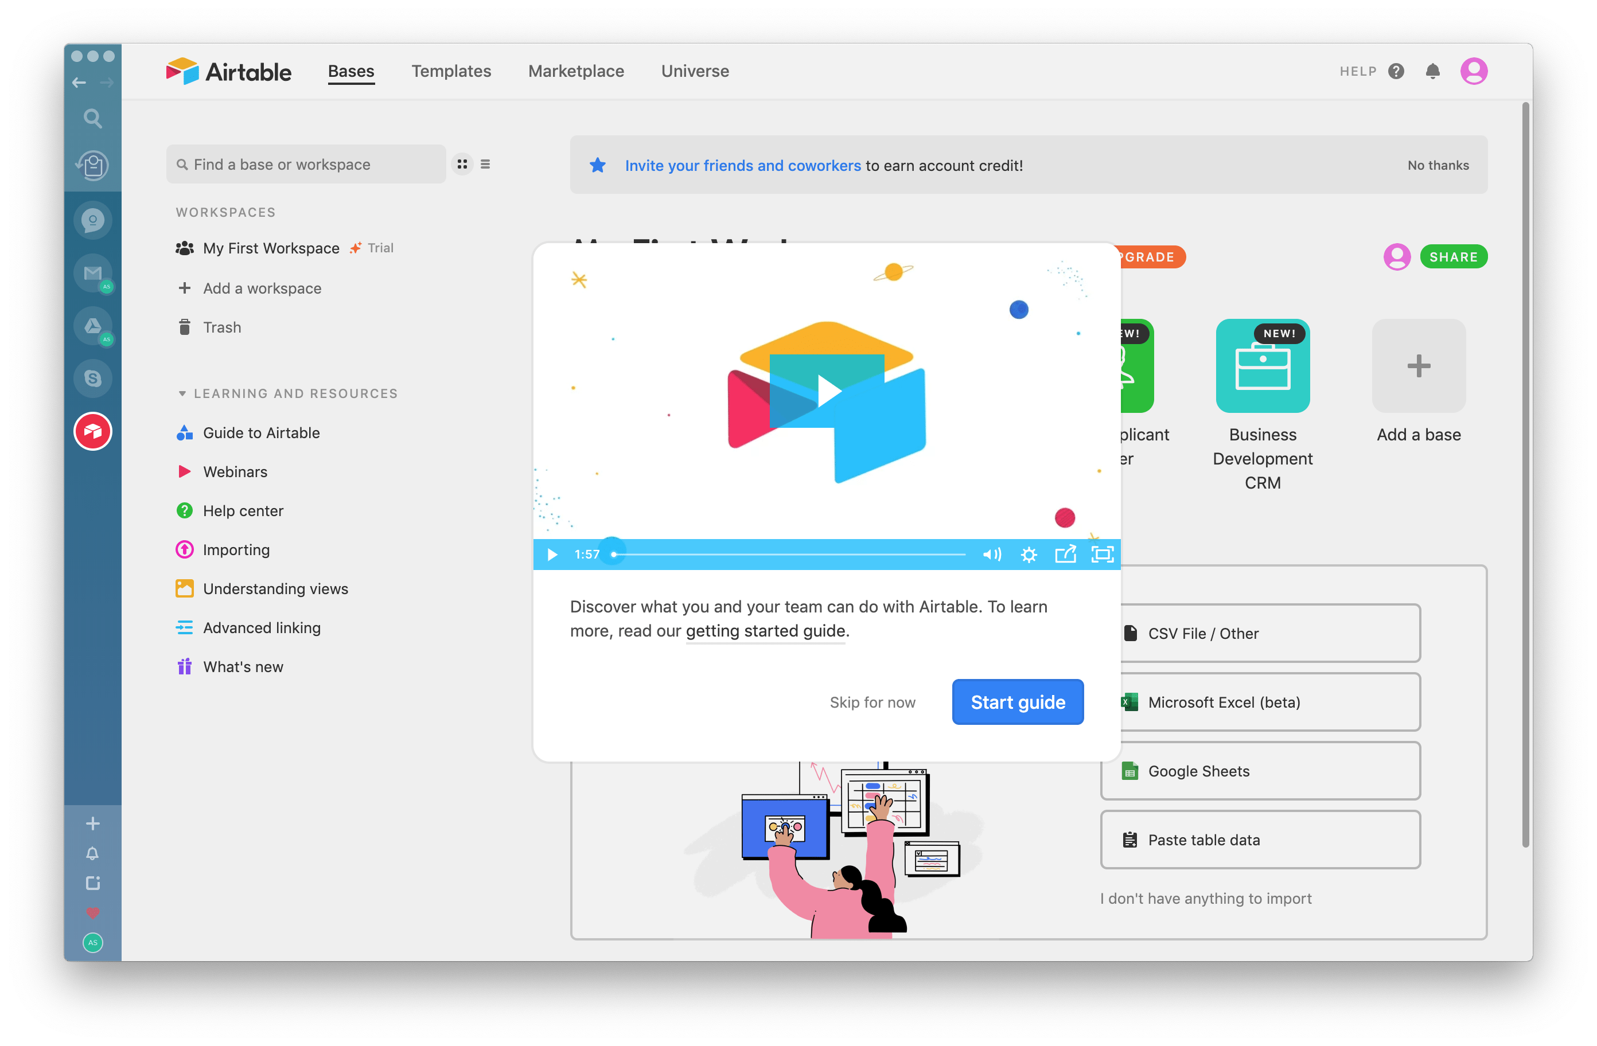Open the AS profile avatar in sidebar
Viewport: 1597px width, 1046px height.
[92, 943]
